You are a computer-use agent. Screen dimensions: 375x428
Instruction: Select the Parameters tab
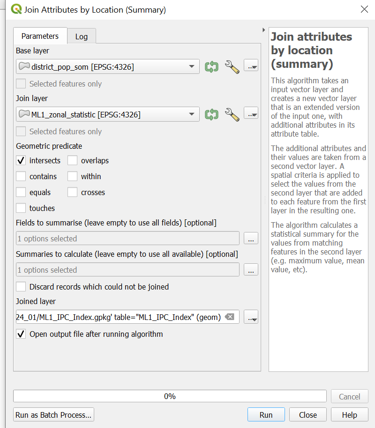40,36
